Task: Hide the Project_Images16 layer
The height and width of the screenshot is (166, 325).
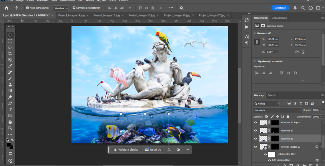Action: [x=255, y=147]
